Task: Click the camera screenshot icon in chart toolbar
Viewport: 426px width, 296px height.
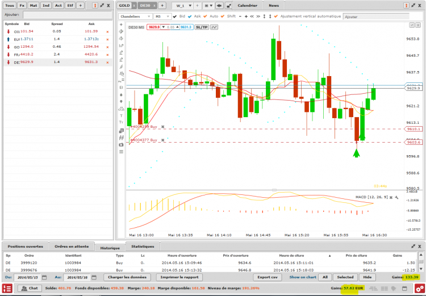Action: point(121,145)
